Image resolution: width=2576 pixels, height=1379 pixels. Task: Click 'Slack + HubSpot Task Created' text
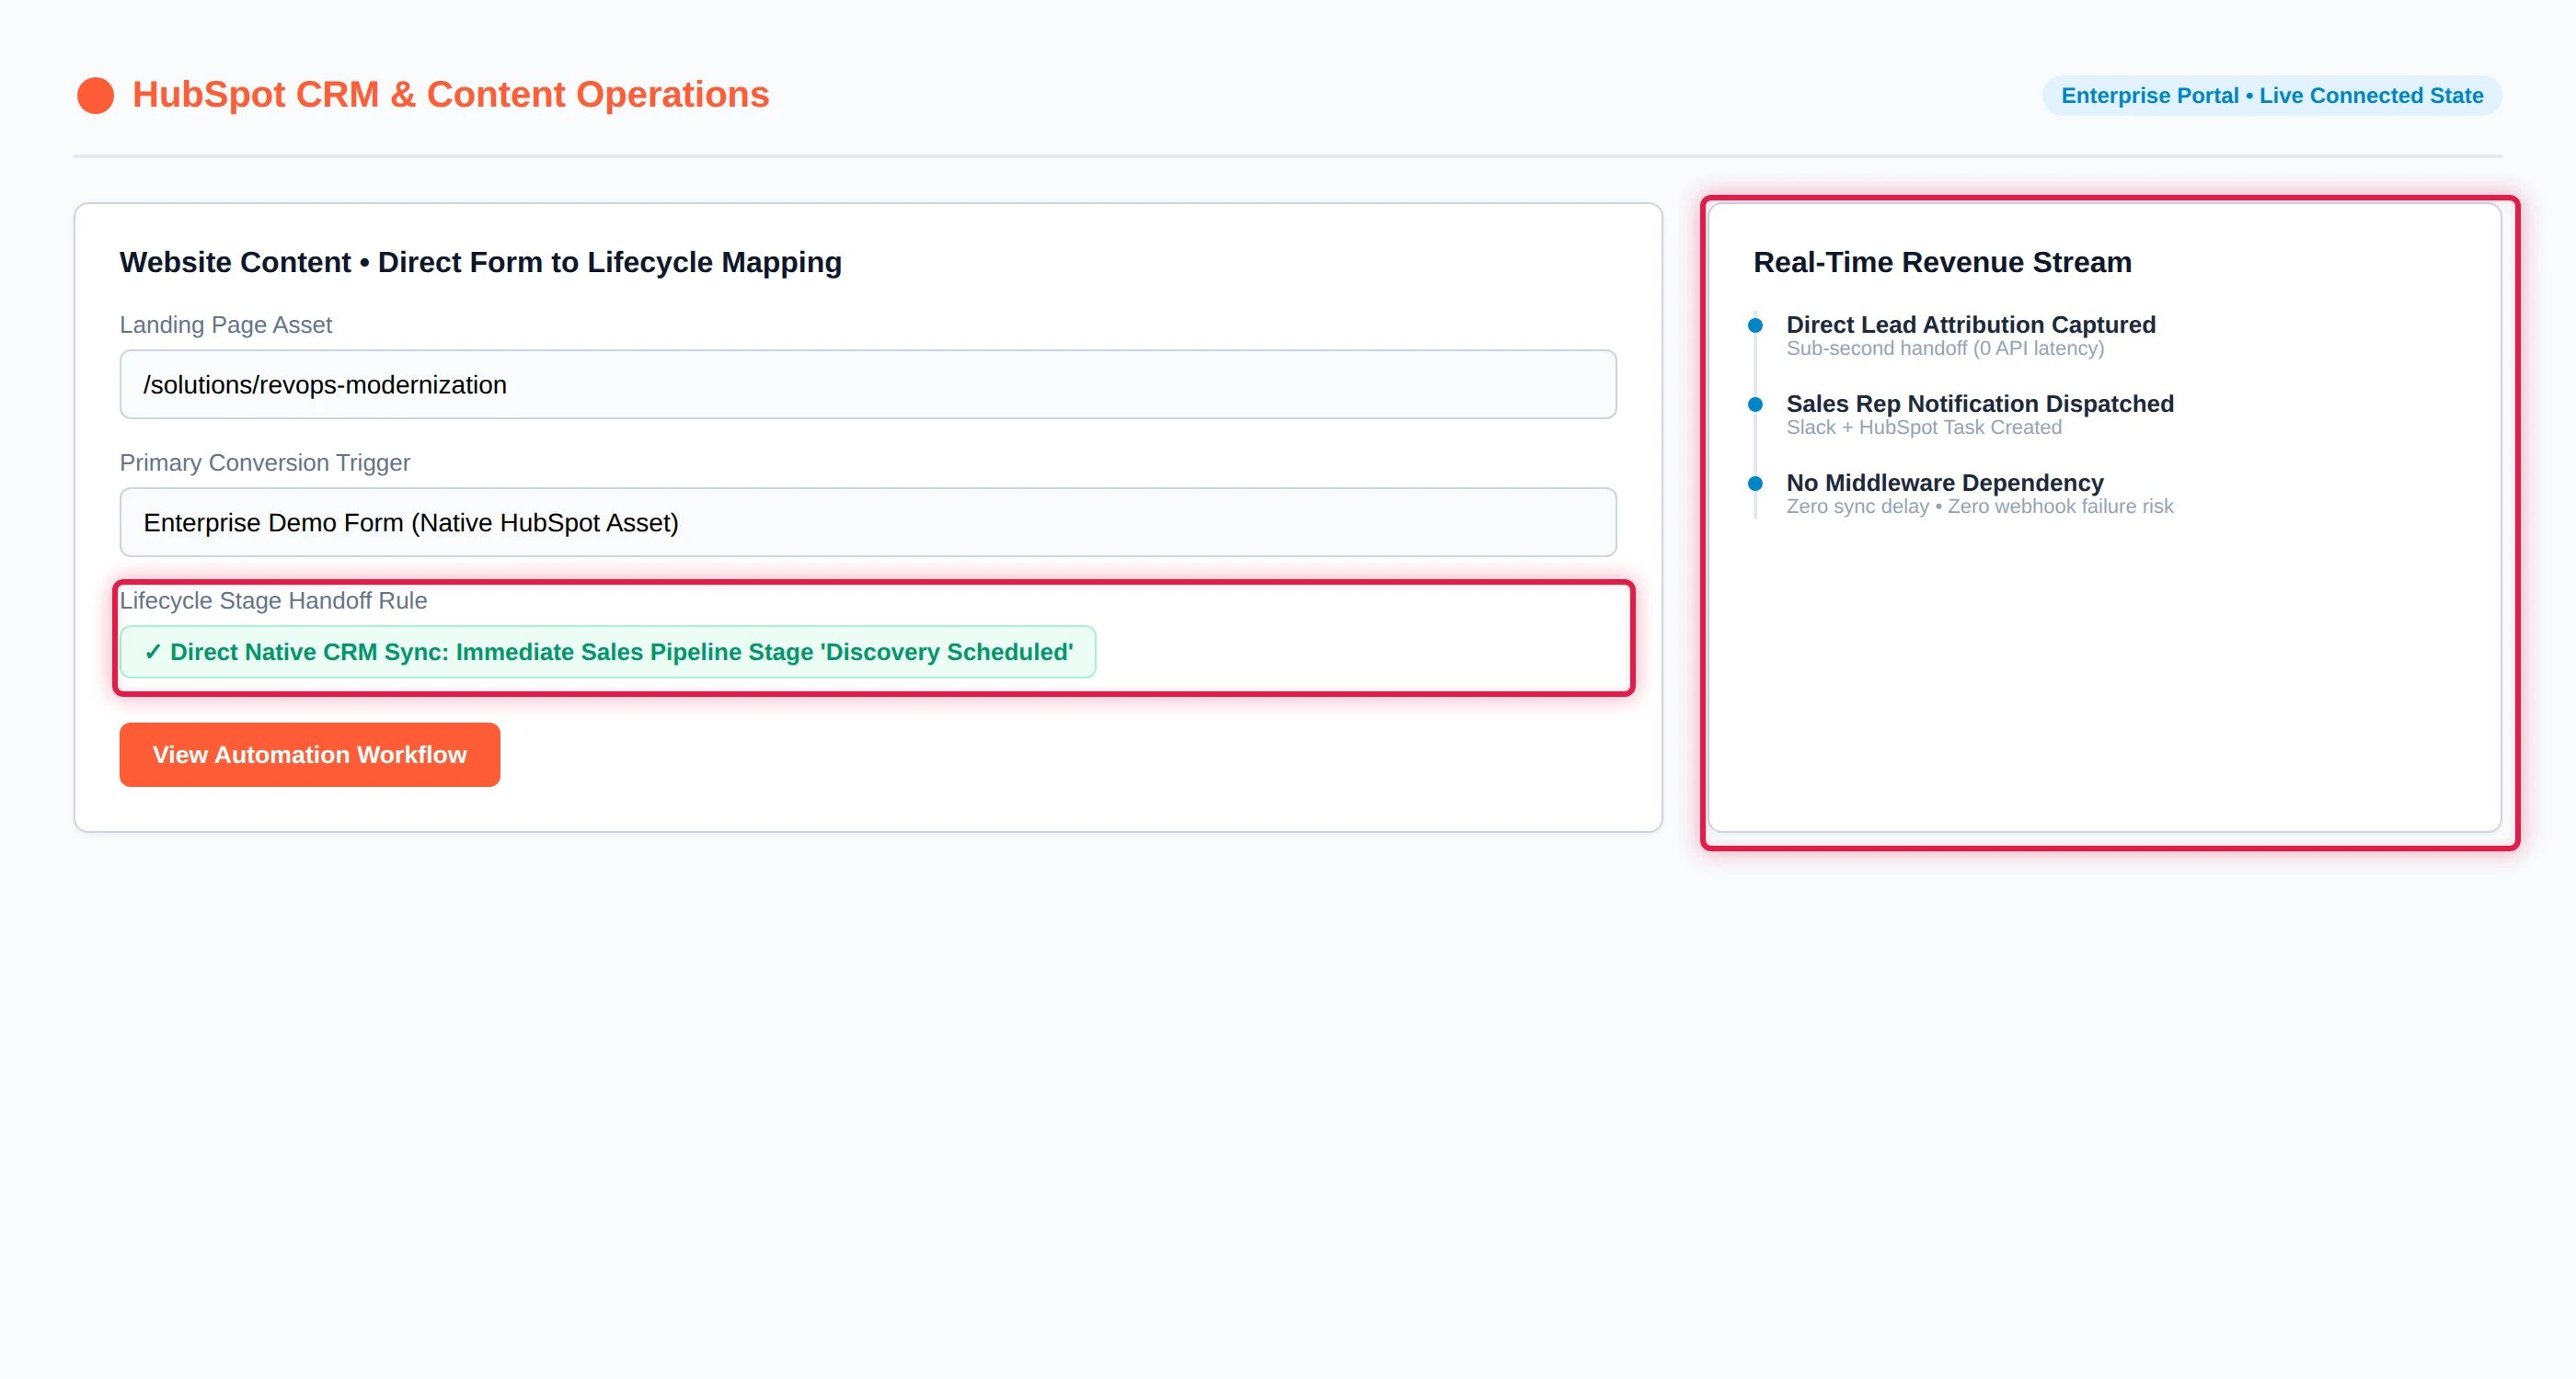[x=1923, y=427]
